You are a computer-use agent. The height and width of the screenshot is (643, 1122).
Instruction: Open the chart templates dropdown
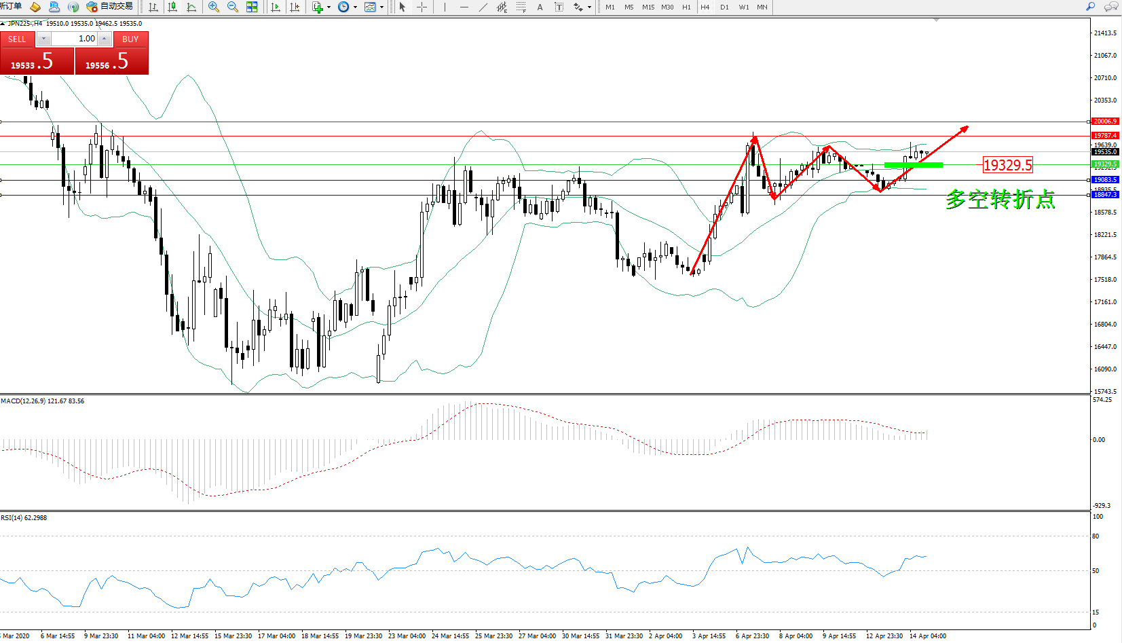[x=381, y=7]
